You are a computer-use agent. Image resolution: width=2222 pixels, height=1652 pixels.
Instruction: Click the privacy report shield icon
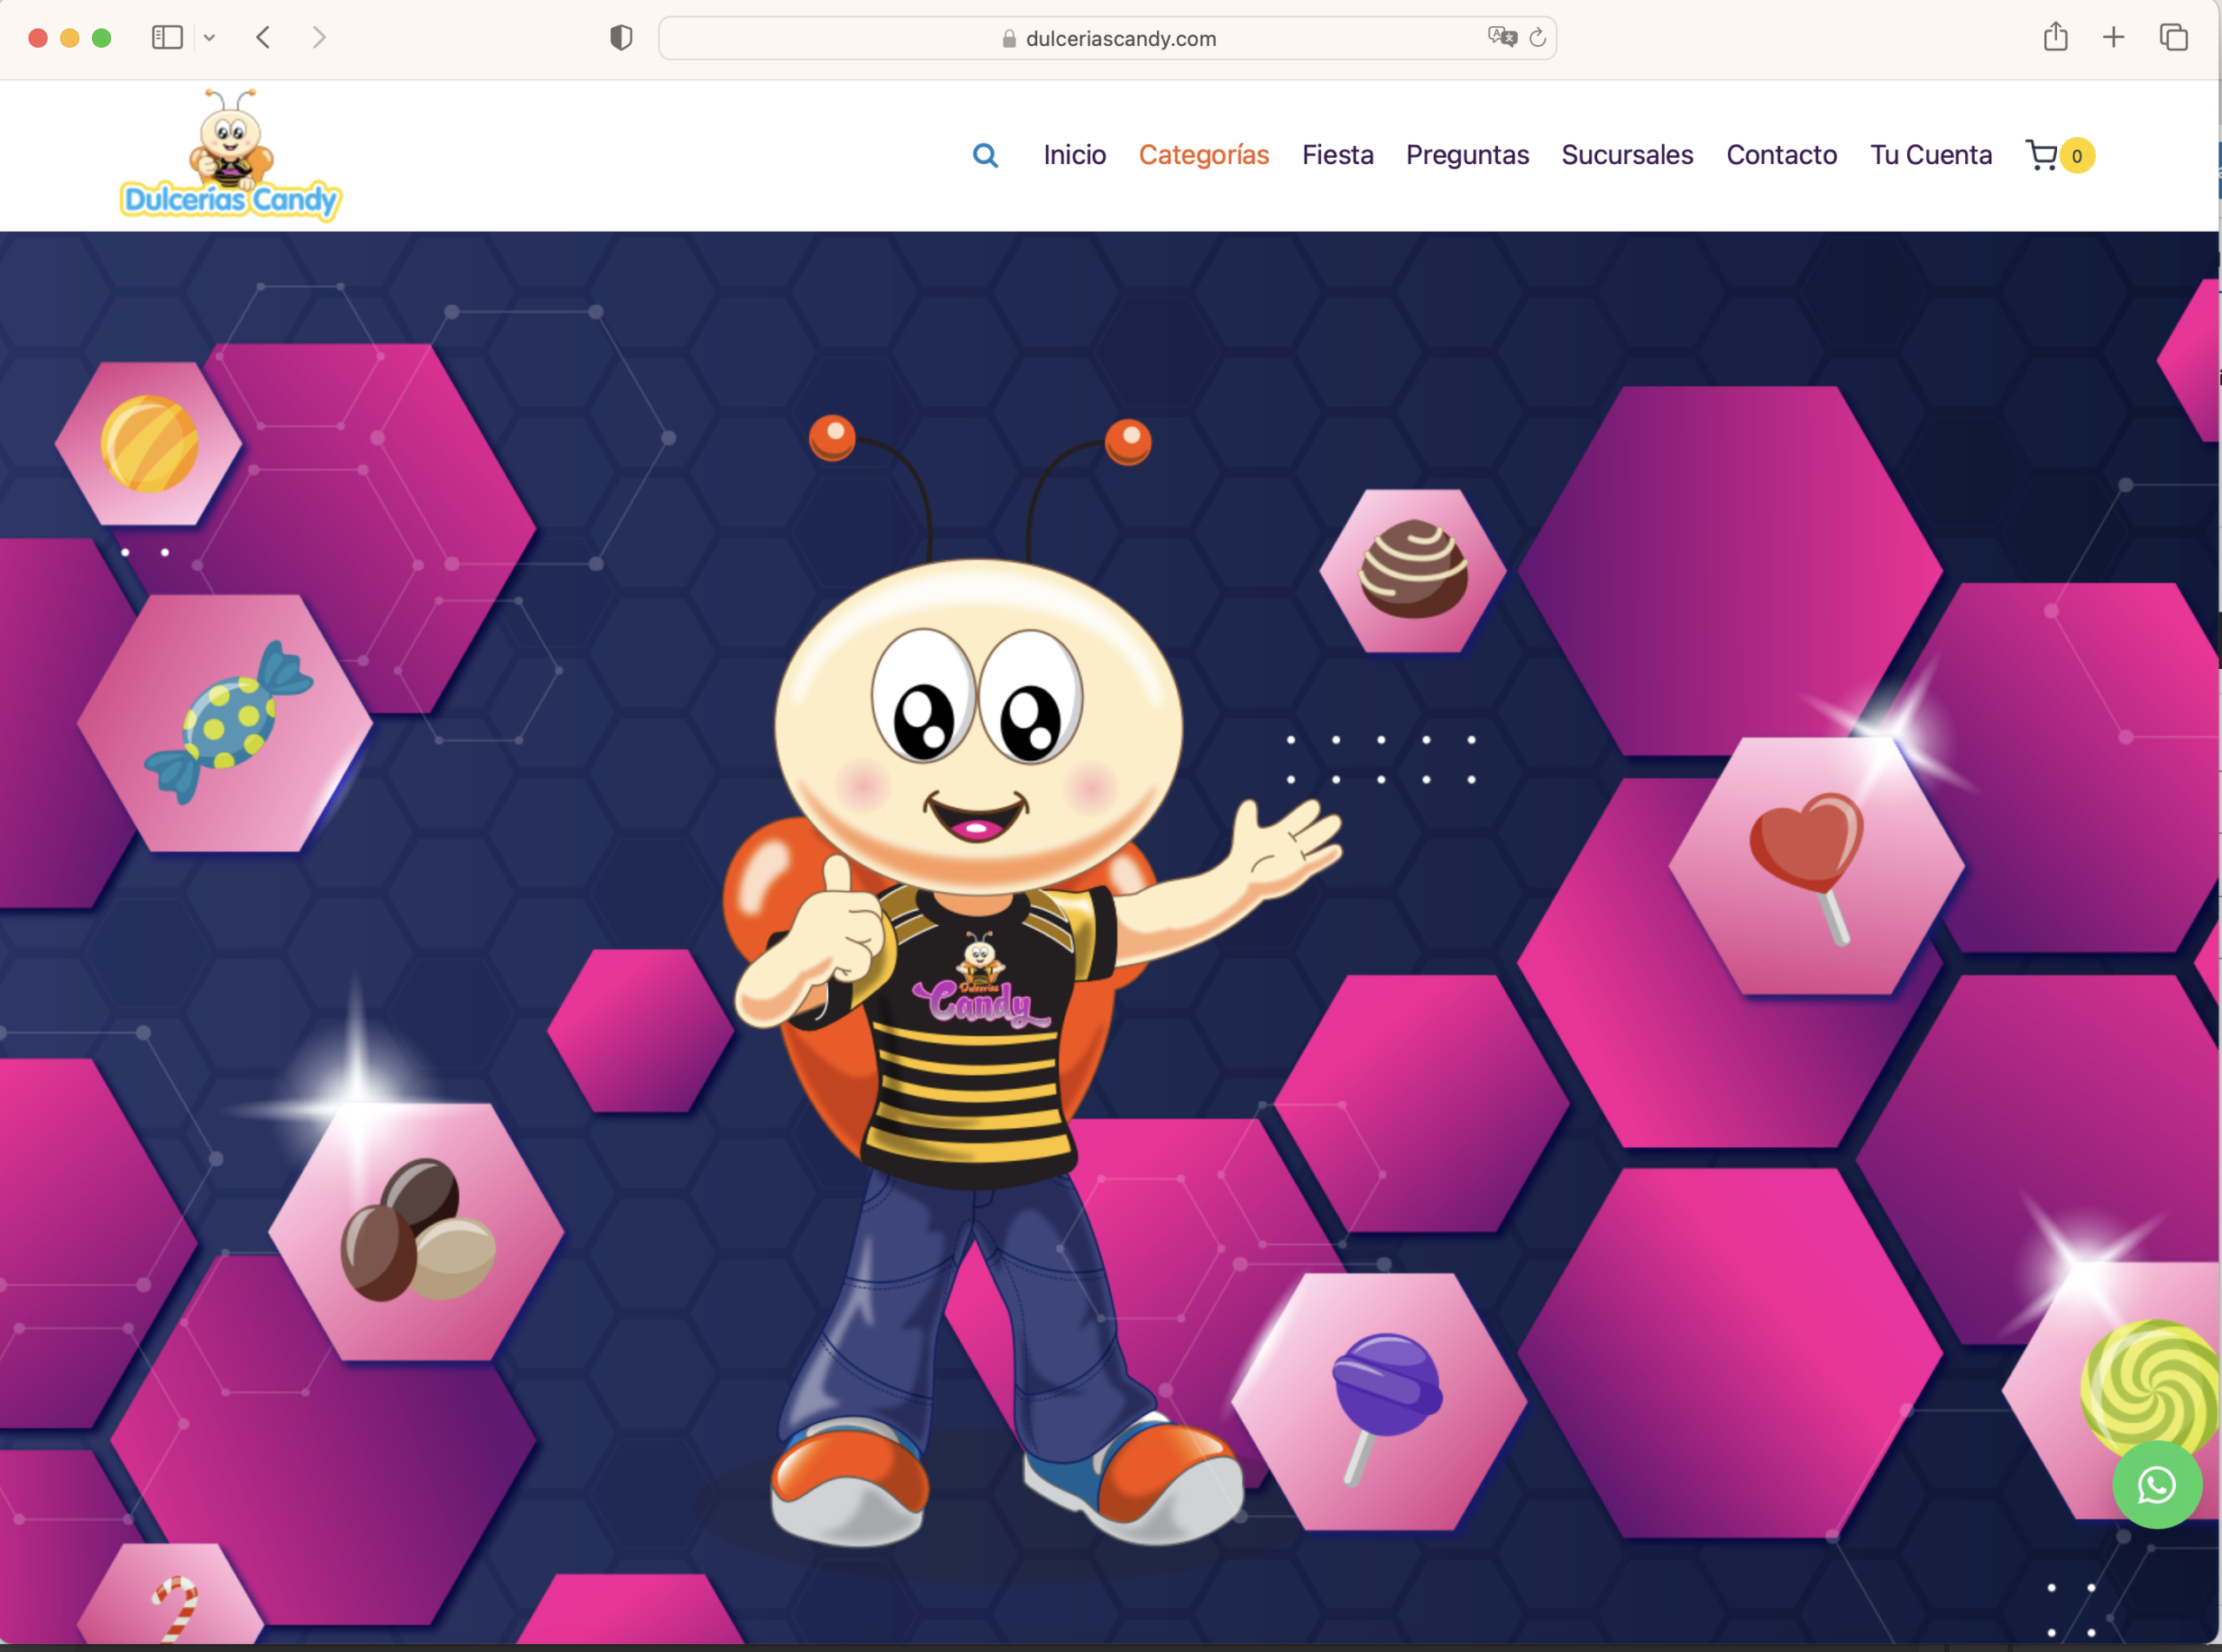tap(621, 38)
